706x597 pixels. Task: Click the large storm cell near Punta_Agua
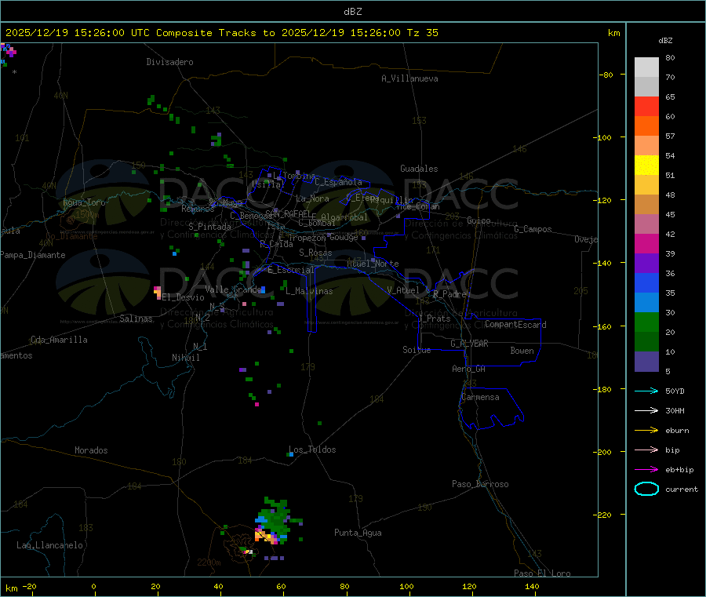tap(275, 521)
